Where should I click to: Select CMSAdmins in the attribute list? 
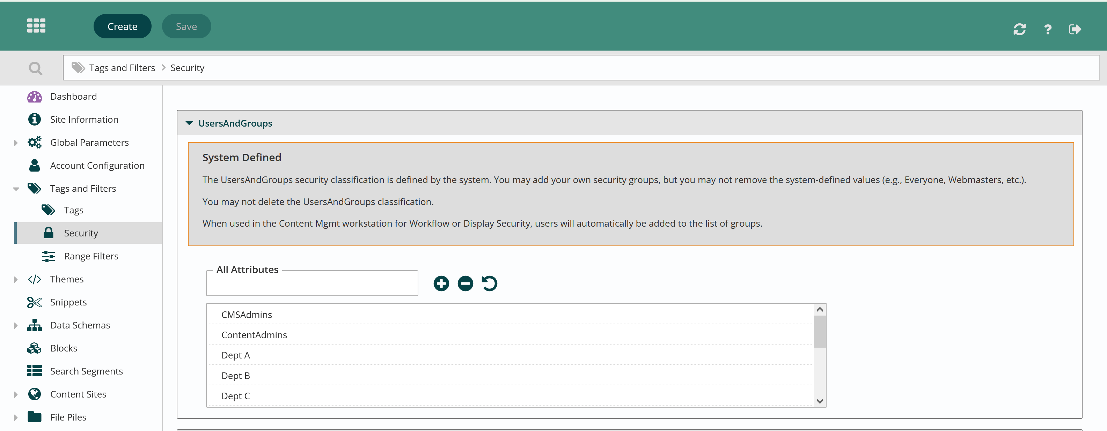(x=246, y=315)
